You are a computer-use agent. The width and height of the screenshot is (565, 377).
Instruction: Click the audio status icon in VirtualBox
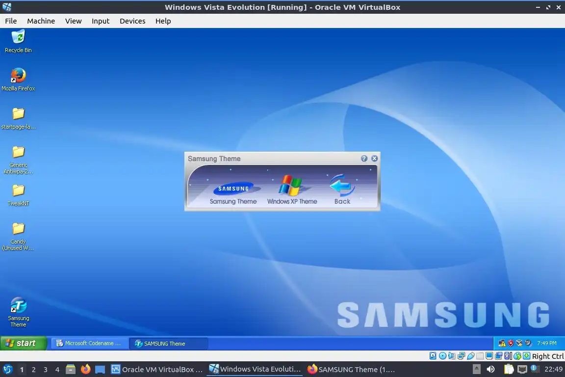(452, 356)
